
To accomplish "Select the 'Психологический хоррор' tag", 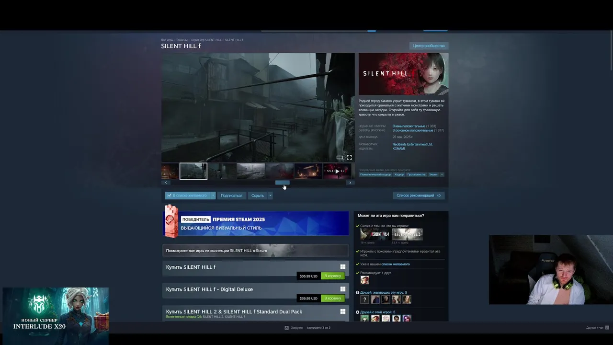I will 375,174.
